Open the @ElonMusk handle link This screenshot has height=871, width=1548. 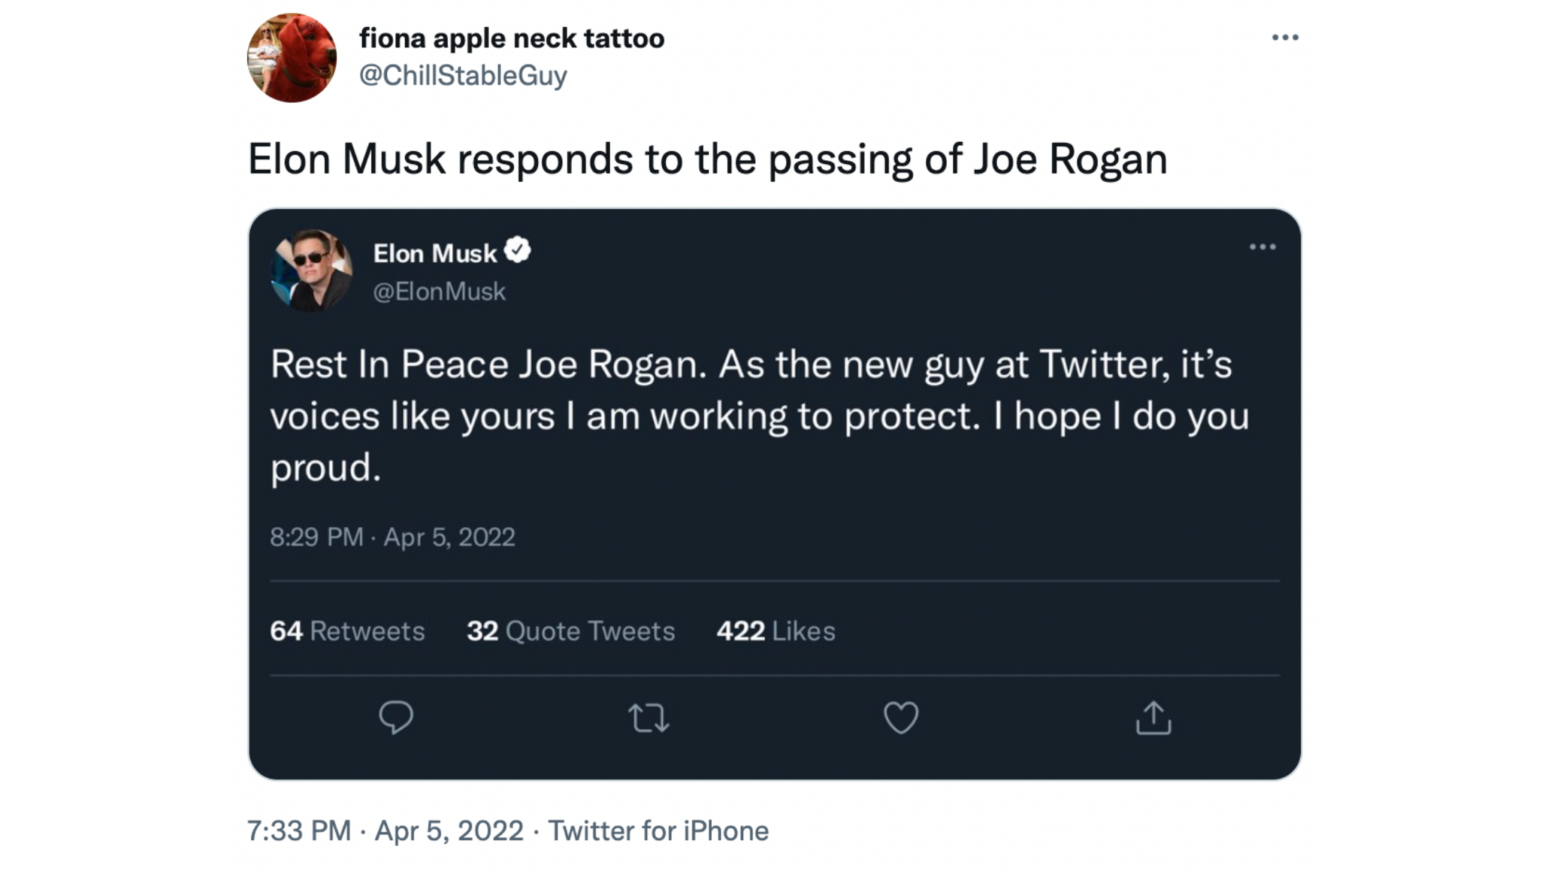click(439, 290)
